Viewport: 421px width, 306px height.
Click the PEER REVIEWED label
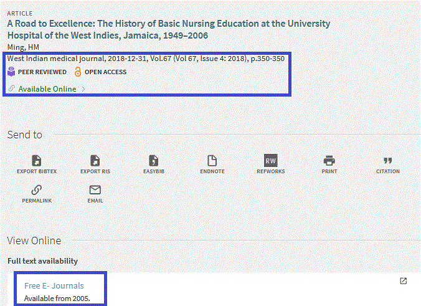pos(42,72)
